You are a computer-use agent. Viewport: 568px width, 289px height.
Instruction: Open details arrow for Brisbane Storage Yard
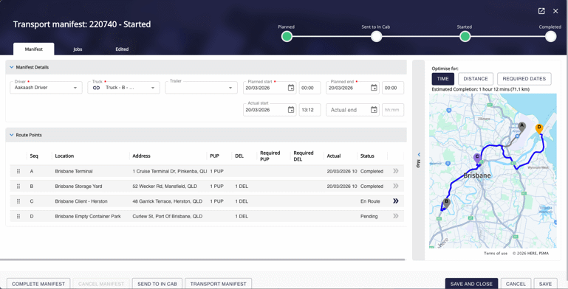[396, 186]
